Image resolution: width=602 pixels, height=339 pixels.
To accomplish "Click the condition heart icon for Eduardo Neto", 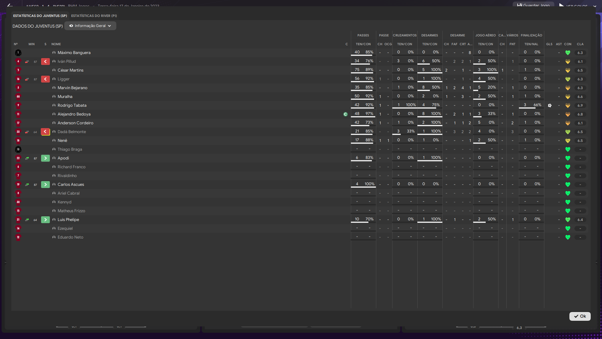I will [568, 237].
